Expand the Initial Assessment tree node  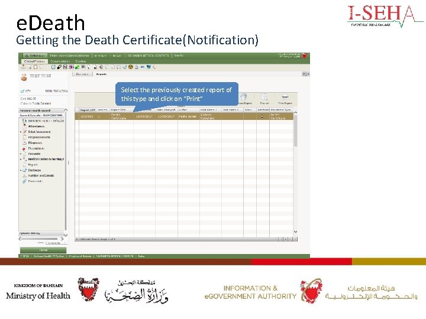21,132
